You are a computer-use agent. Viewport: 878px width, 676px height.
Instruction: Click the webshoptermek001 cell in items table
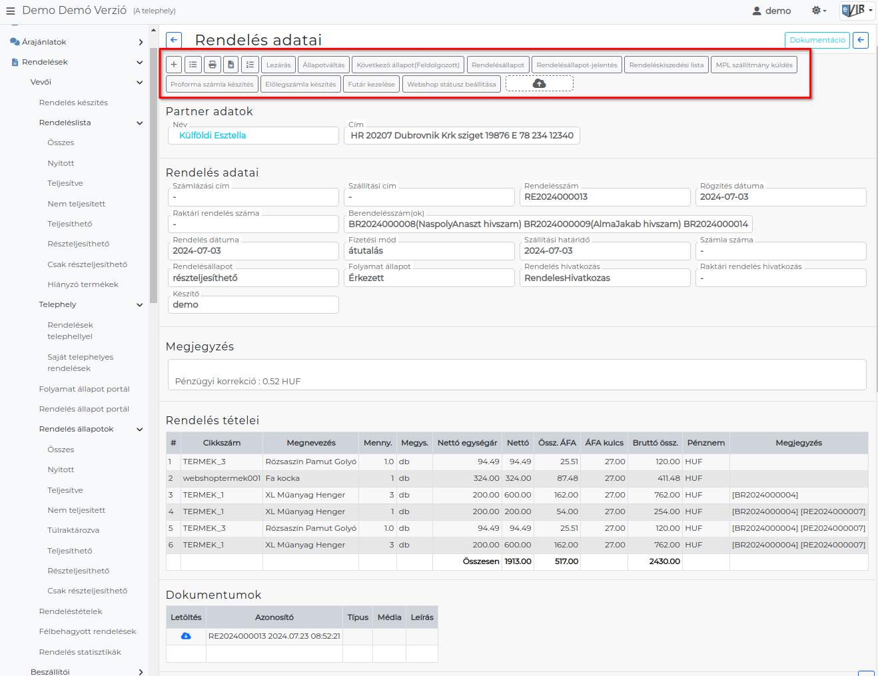coord(222,478)
